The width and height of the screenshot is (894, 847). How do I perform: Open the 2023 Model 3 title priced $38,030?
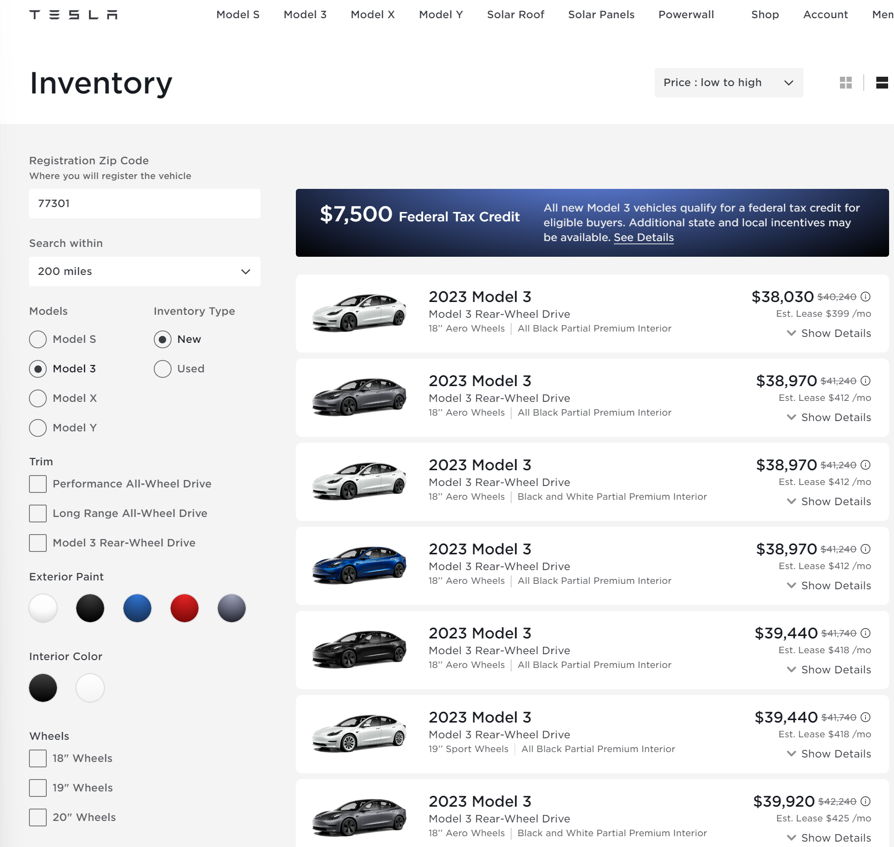coord(480,297)
